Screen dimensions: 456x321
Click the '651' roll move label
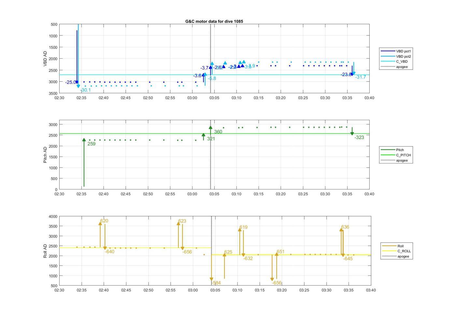280,252
